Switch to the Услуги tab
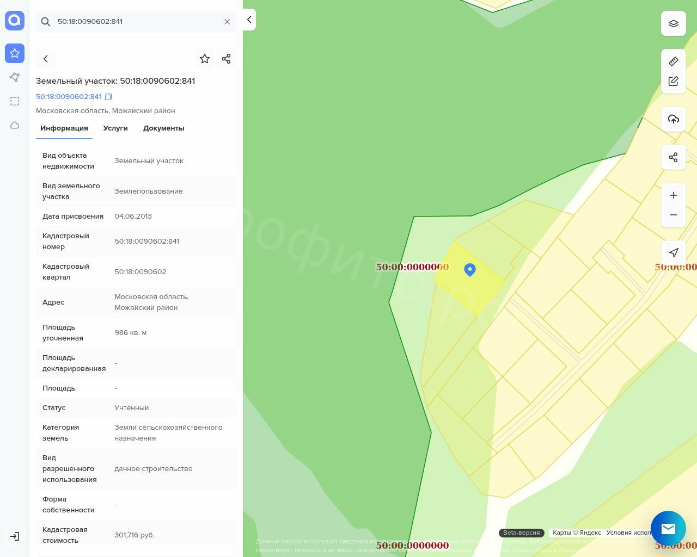The width and height of the screenshot is (697, 557). tap(115, 128)
